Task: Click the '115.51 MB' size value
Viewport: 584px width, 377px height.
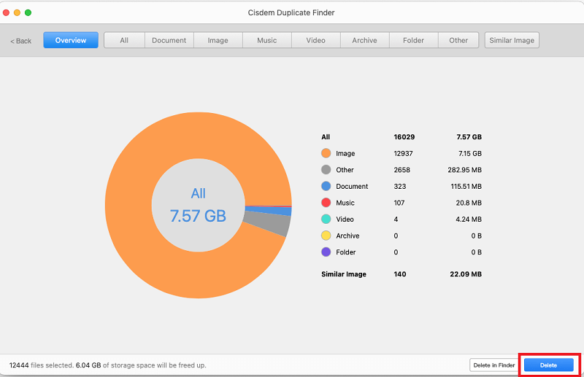Action: (x=466, y=186)
